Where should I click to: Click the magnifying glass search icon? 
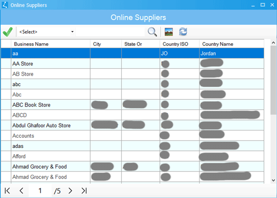[x=152, y=32]
